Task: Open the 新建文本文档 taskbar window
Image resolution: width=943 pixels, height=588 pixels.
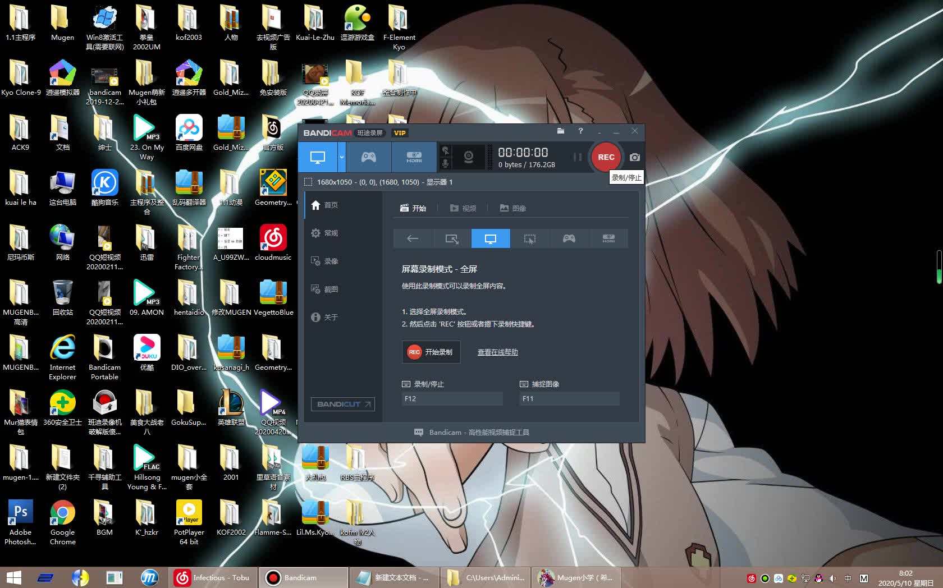Action: tap(396, 577)
